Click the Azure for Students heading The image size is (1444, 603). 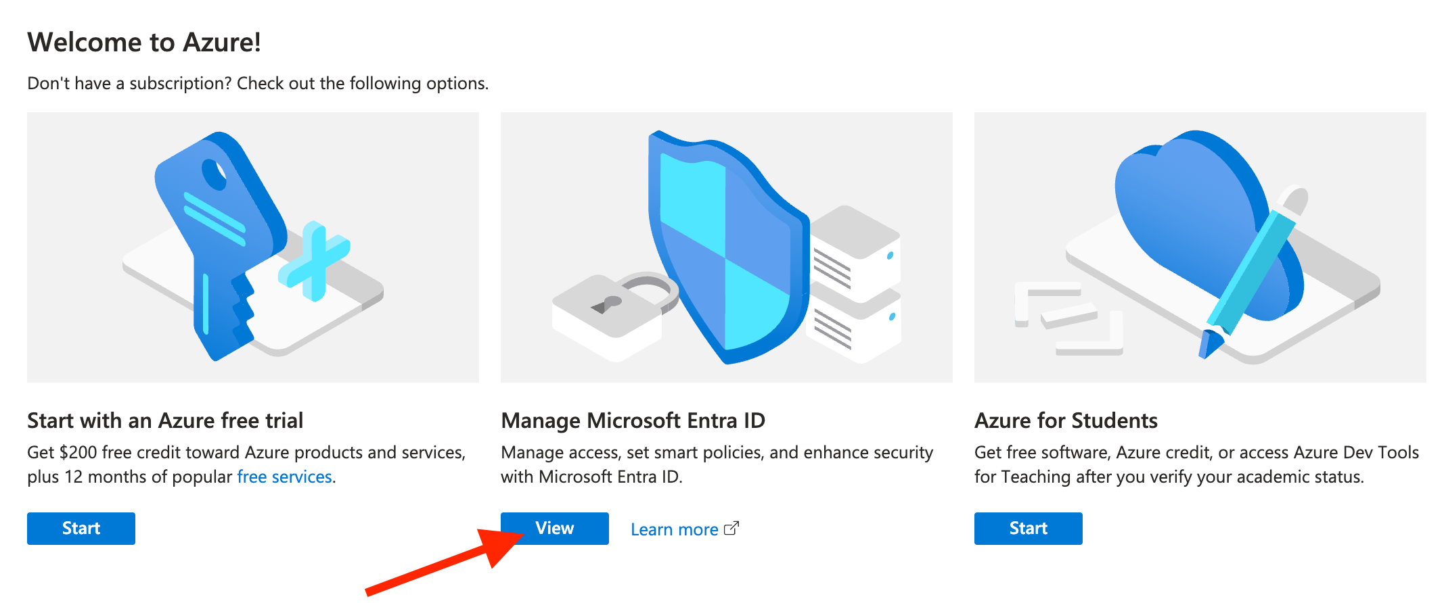(x=1066, y=420)
